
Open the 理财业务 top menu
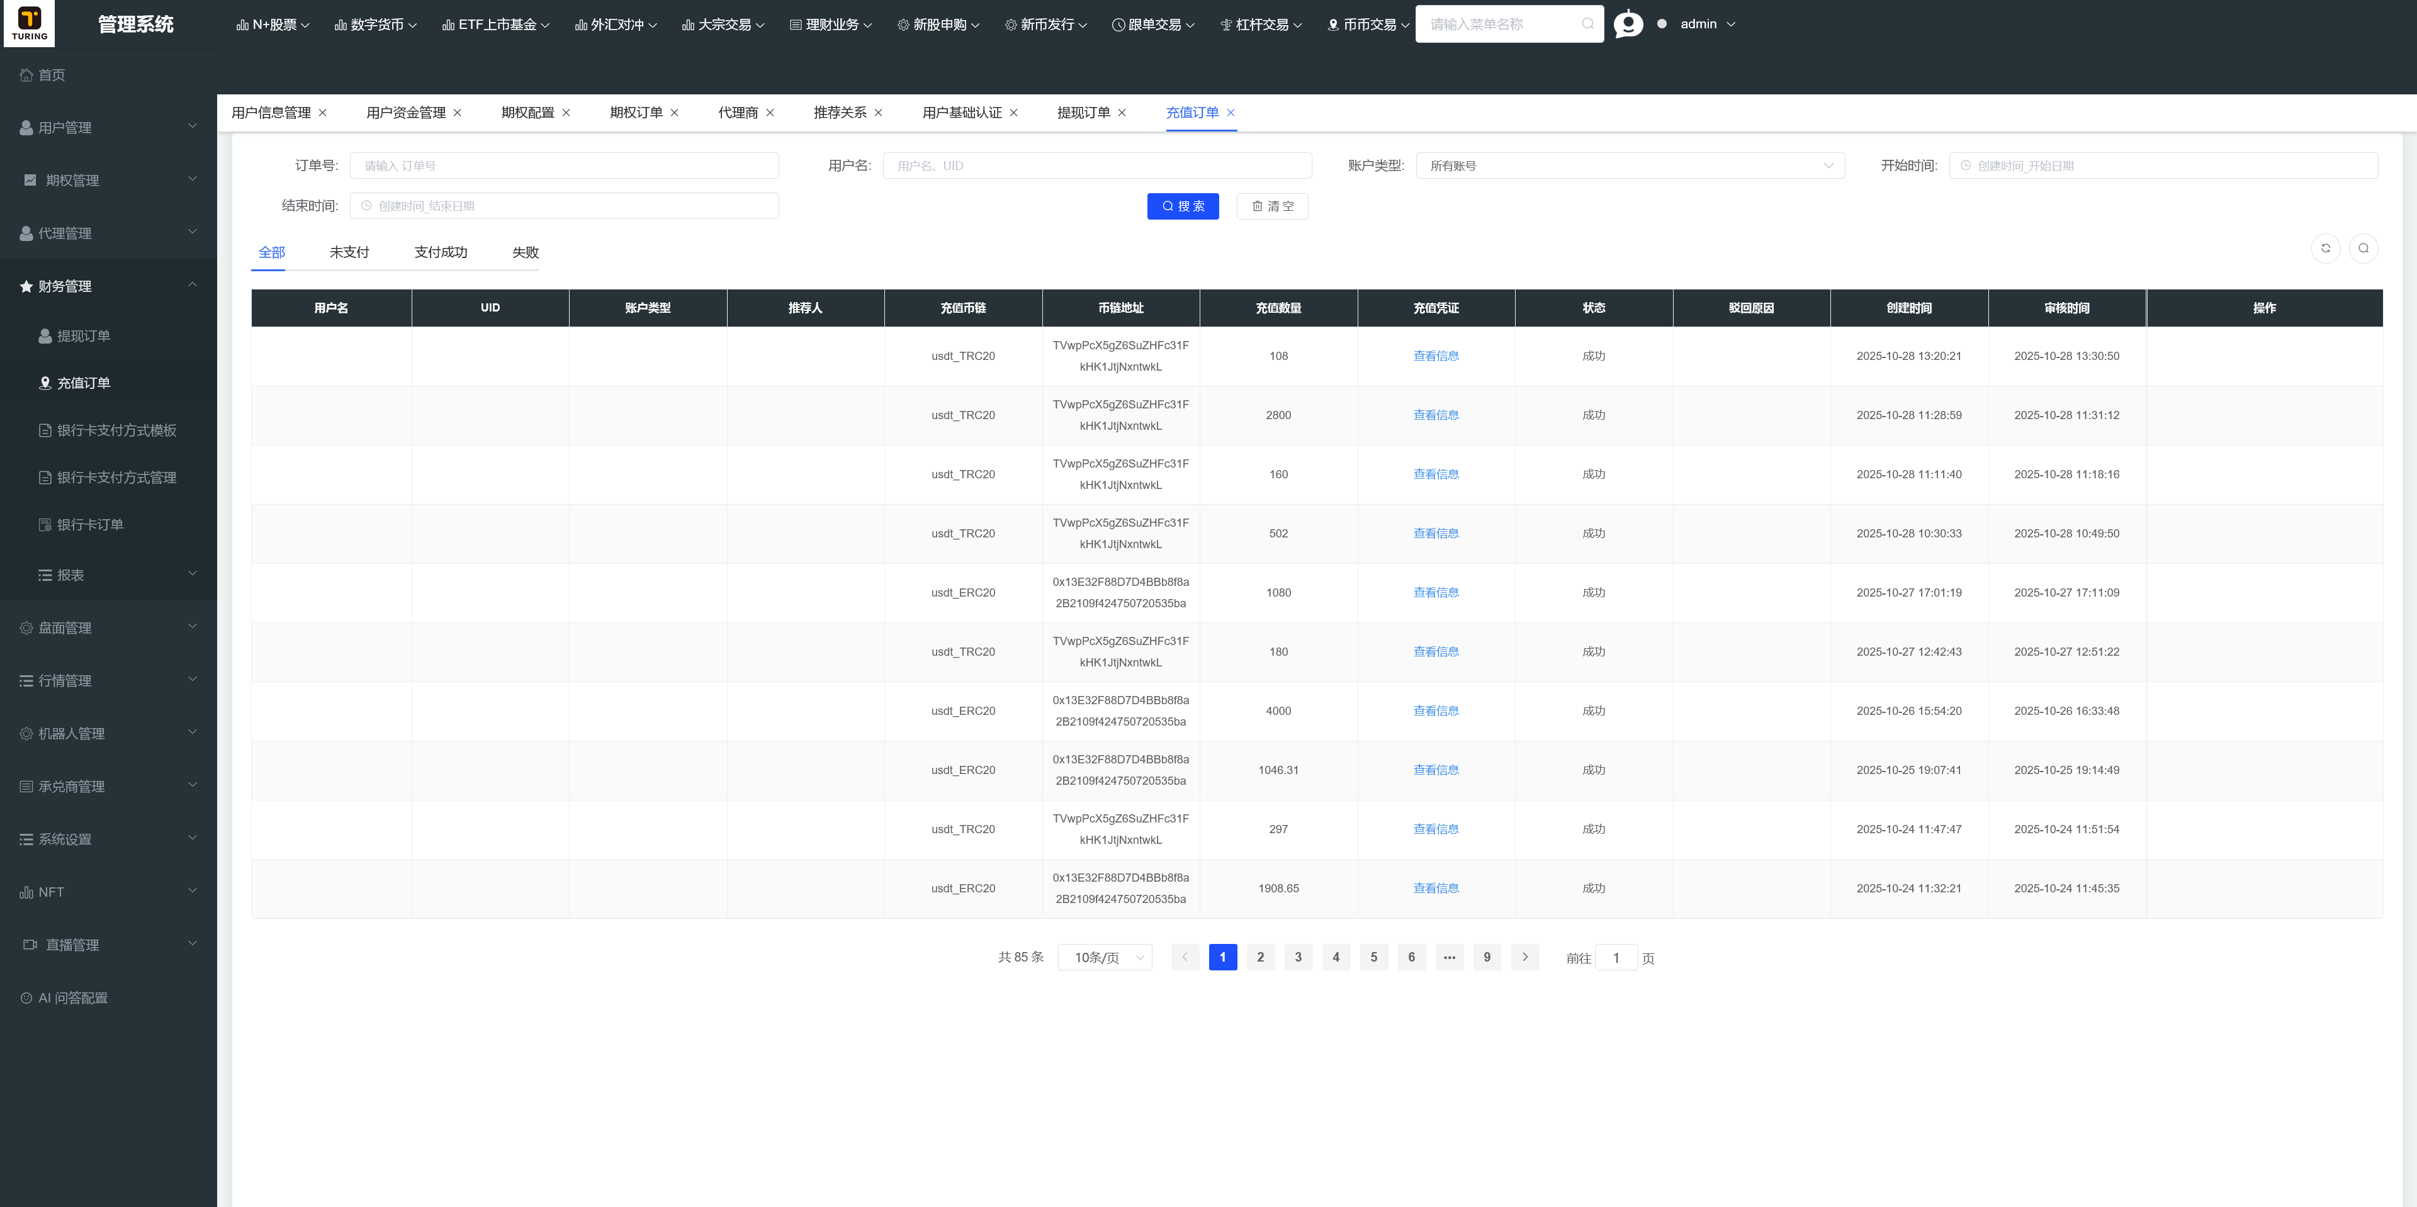click(830, 25)
